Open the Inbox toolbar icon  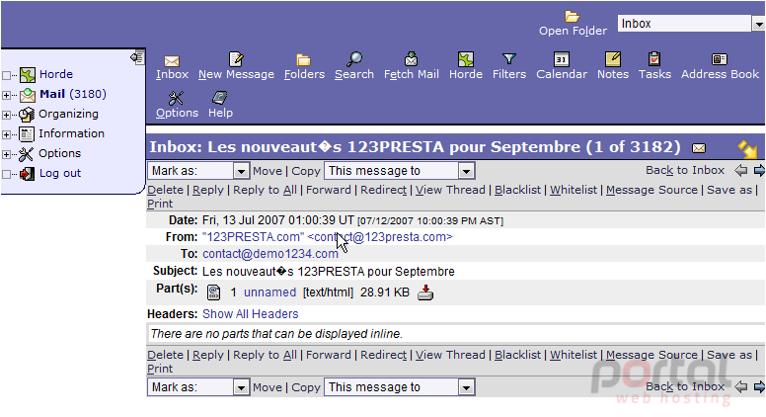(x=172, y=60)
